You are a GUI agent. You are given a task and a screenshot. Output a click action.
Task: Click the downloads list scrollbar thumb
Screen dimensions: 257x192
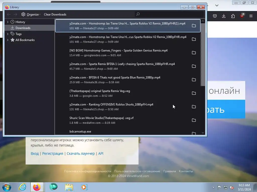pos(203,55)
